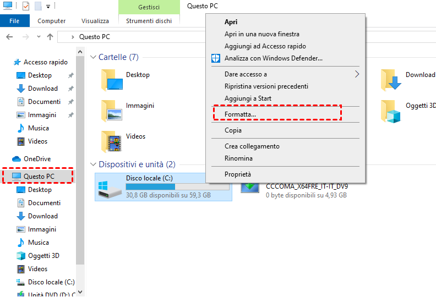436x297 pixels.
Task: Select Questo PC in navigation pane
Action: pyautogui.click(x=37, y=176)
